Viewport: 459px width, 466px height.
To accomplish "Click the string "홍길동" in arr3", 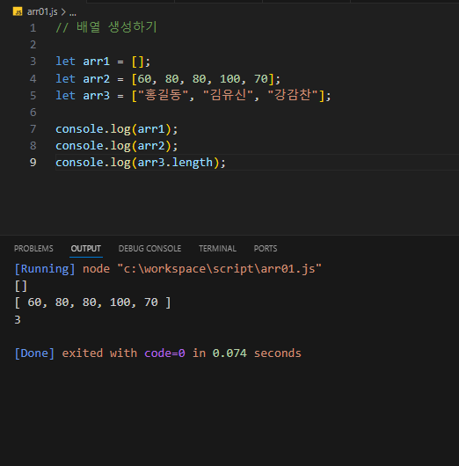I will [x=164, y=96].
